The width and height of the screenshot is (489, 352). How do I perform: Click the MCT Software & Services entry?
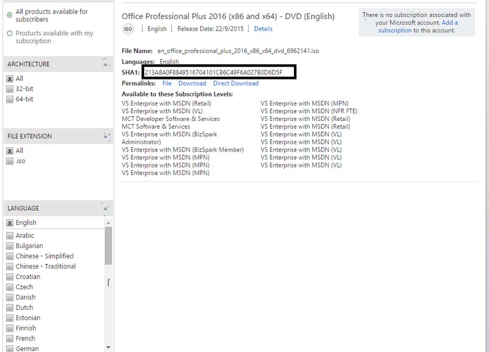pyautogui.click(x=156, y=127)
